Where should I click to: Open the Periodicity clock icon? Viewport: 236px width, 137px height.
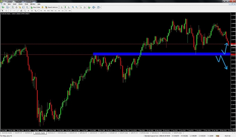click(94, 7)
